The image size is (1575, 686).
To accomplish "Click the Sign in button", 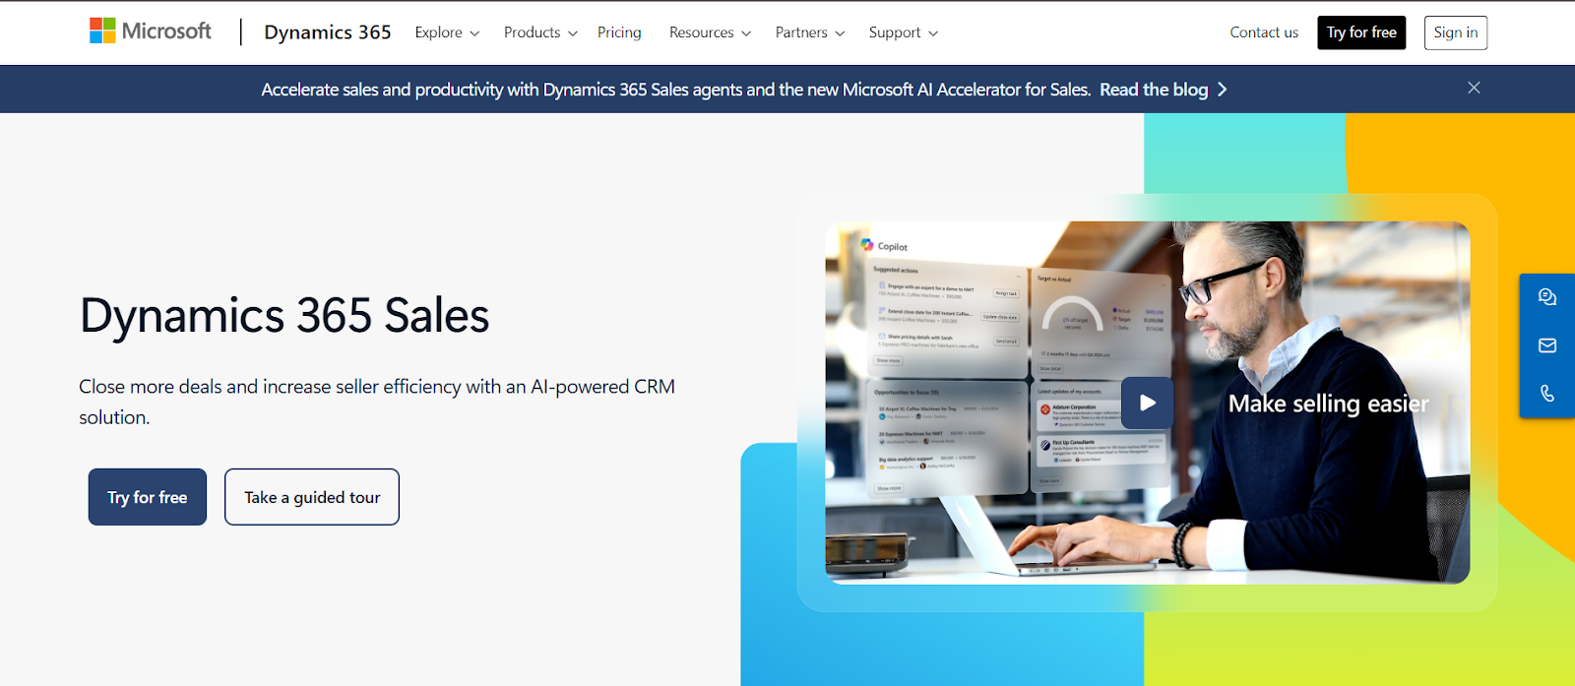I will click(x=1456, y=32).
